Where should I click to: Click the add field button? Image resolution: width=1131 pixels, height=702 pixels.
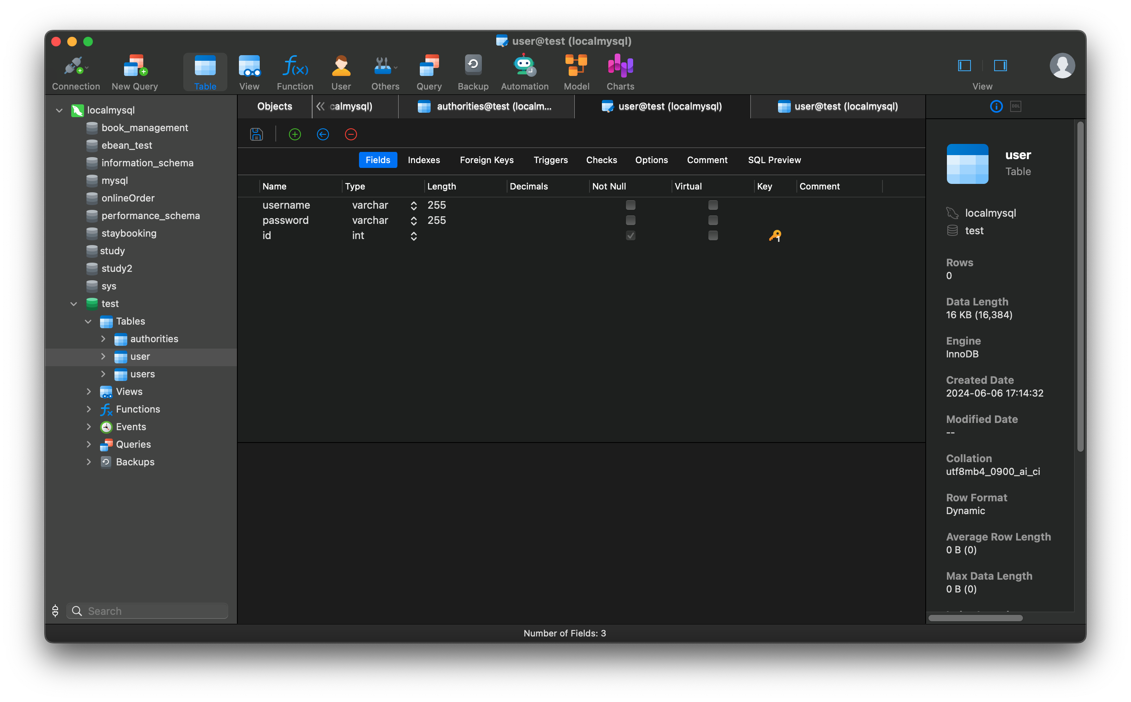point(295,134)
